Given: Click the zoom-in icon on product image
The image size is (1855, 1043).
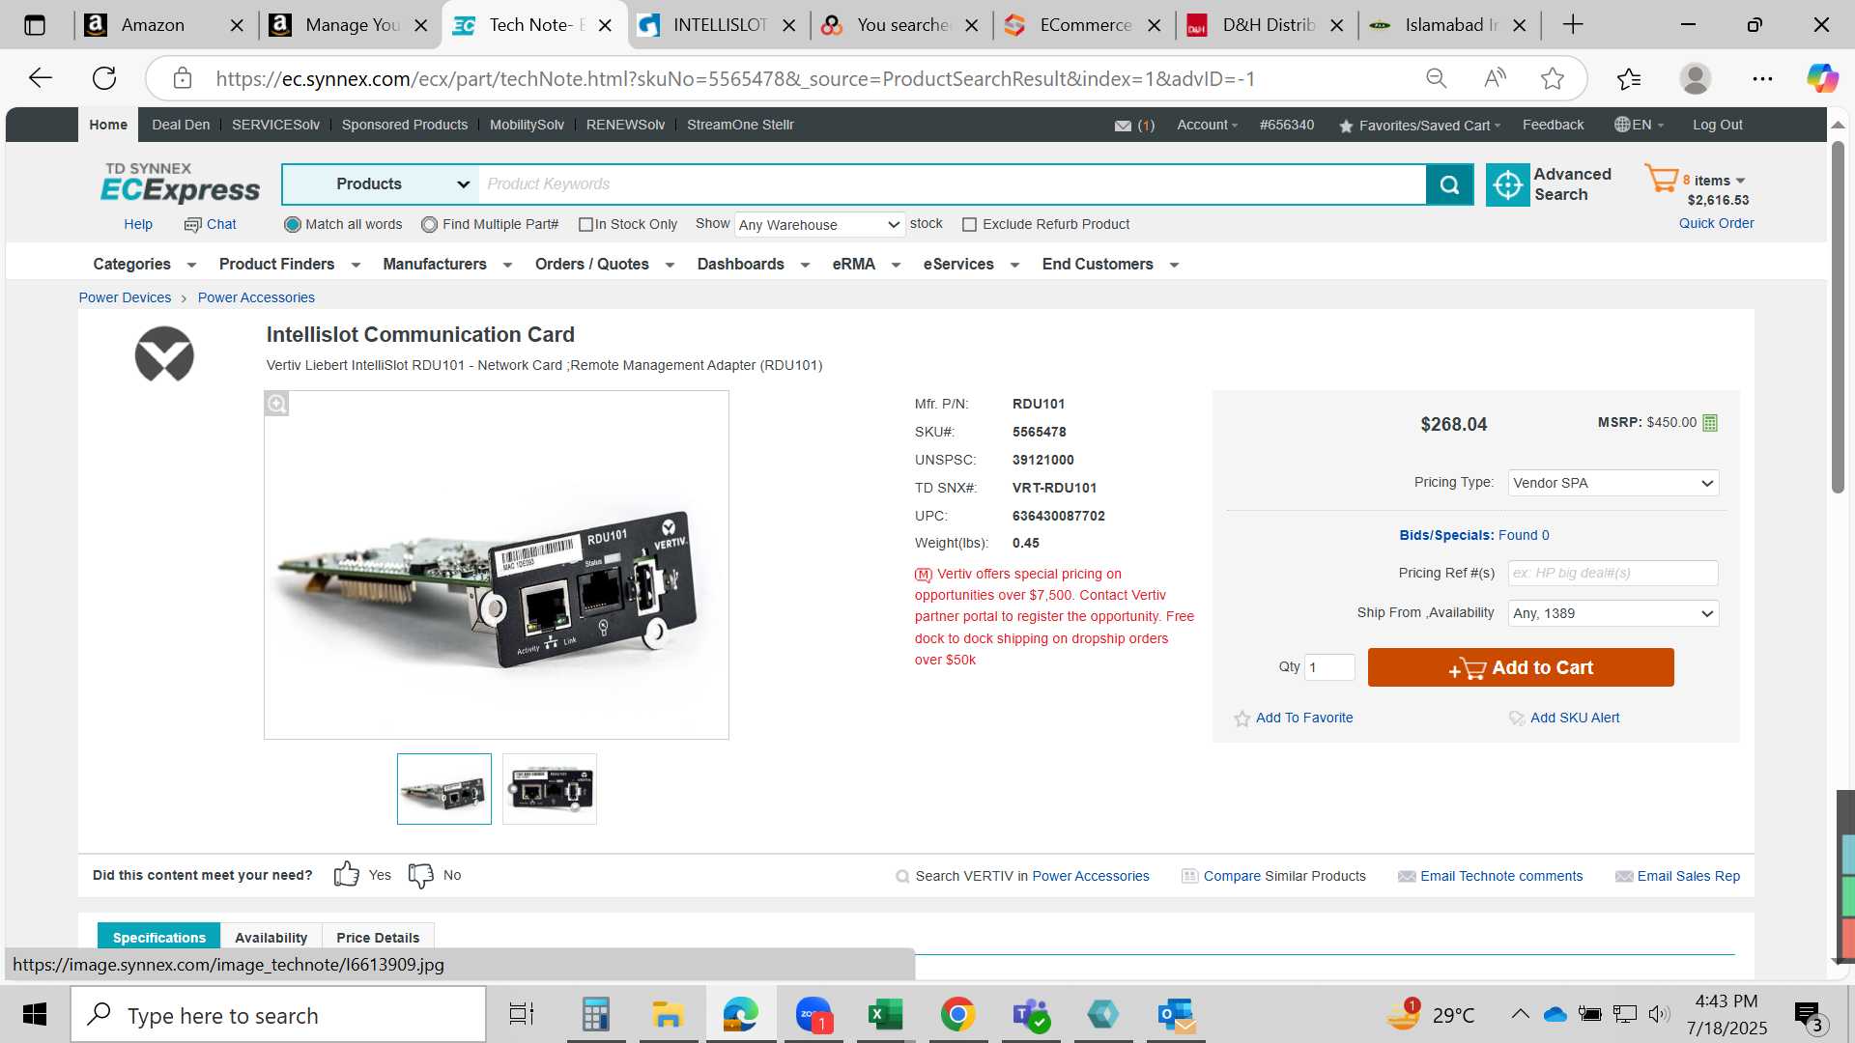Looking at the screenshot, I should click(x=277, y=404).
